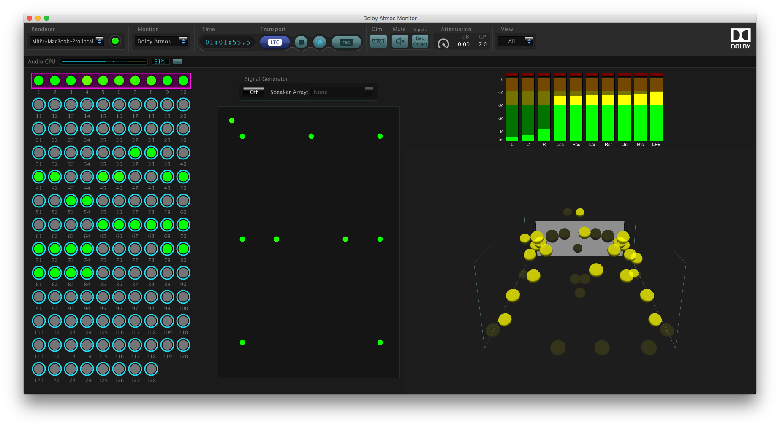
Task: Select active object channel 70
Action: pos(183,224)
